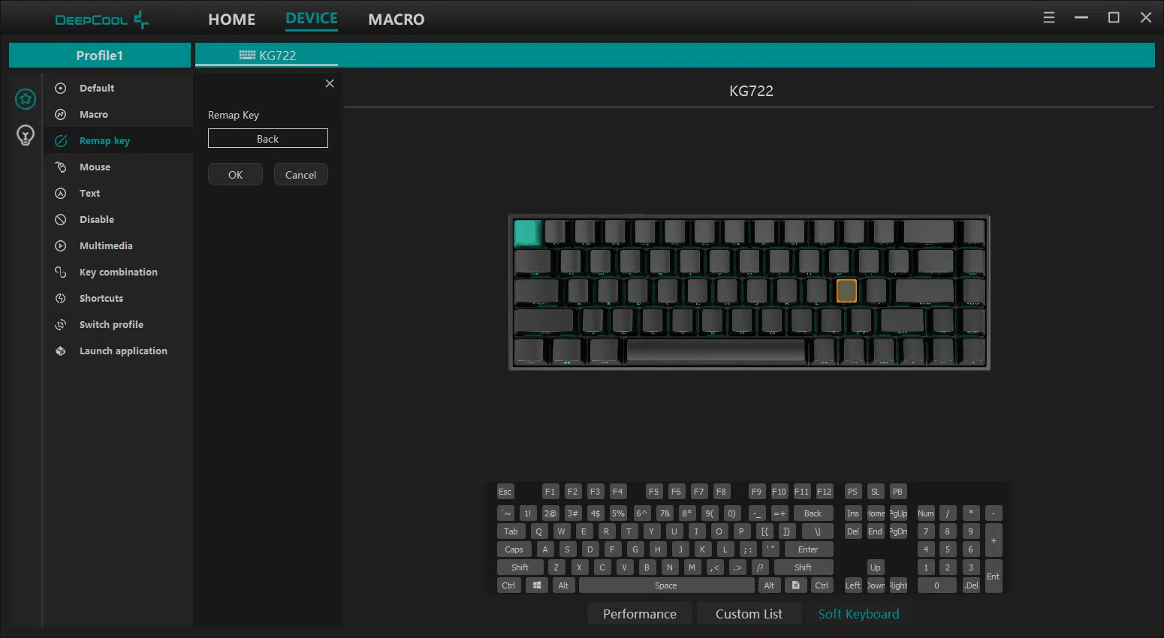Select the lighting bulb icon in sidebar
The width and height of the screenshot is (1164, 638).
click(x=26, y=135)
